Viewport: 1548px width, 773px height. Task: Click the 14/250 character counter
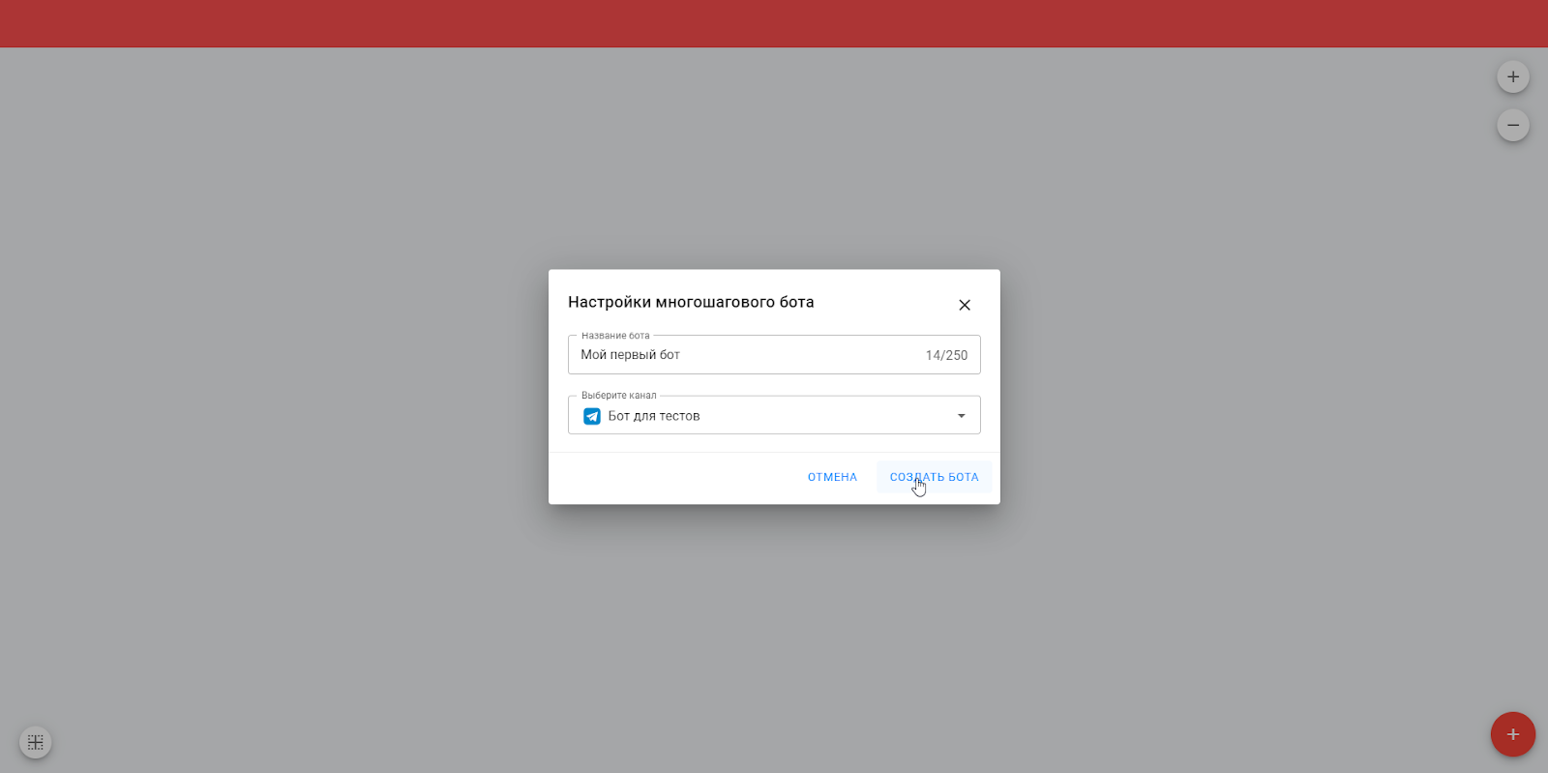point(946,355)
